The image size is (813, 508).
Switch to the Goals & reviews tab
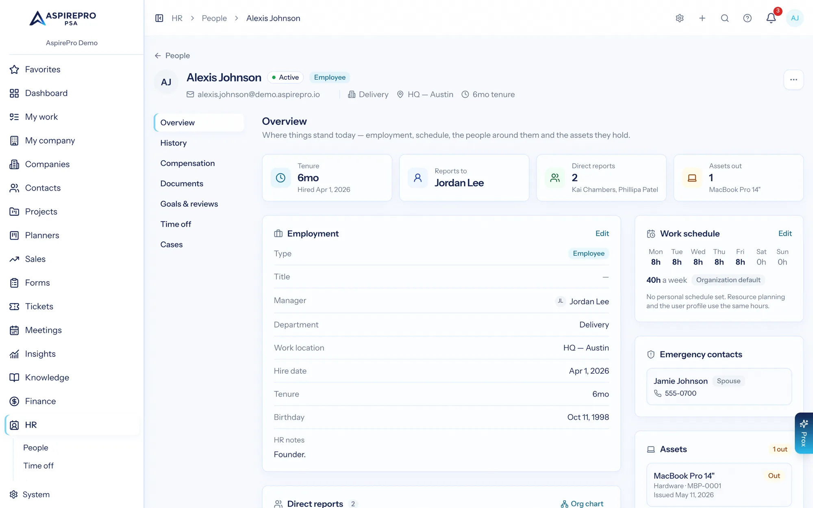(199, 204)
